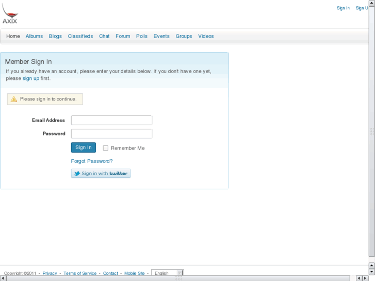Click the horizontal scrollbar right arrow
Screen dimensions: 375x281
pos(365,278)
